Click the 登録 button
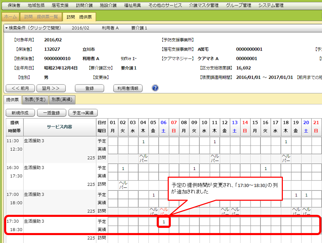This screenshot has height=243, width=322. point(89,88)
